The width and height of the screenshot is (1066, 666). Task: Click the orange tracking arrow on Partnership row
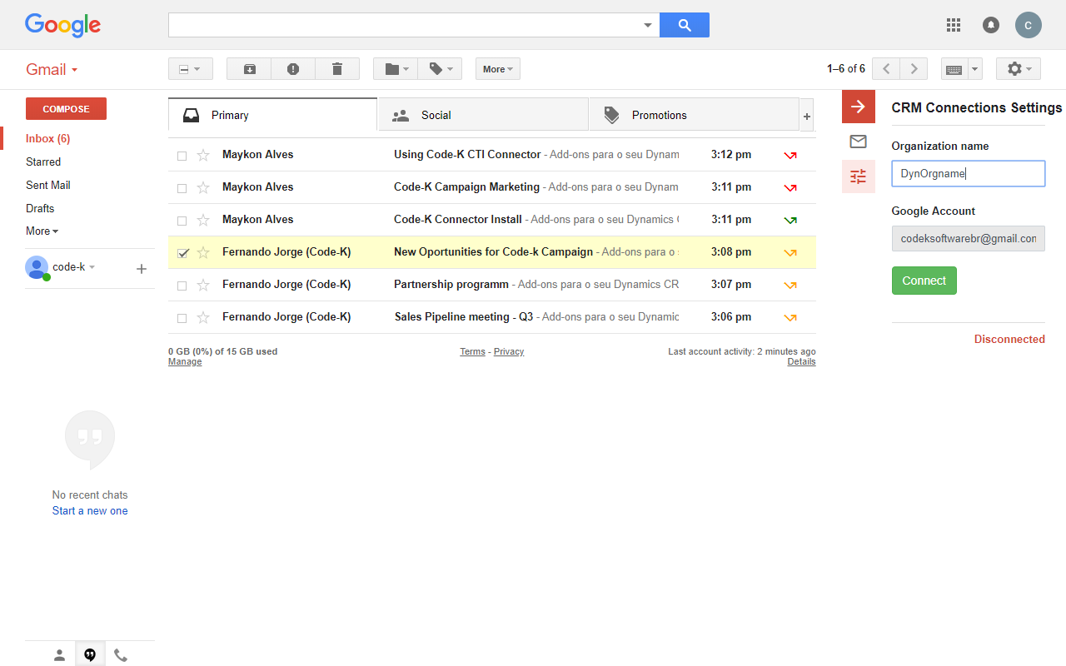790,286
